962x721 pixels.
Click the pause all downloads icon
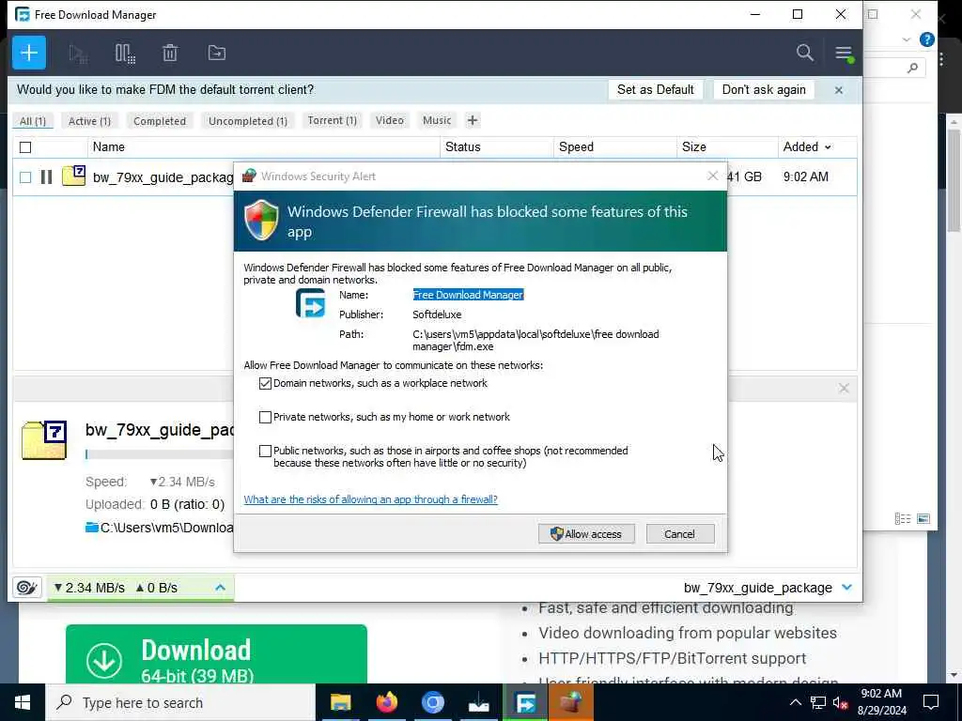125,54
